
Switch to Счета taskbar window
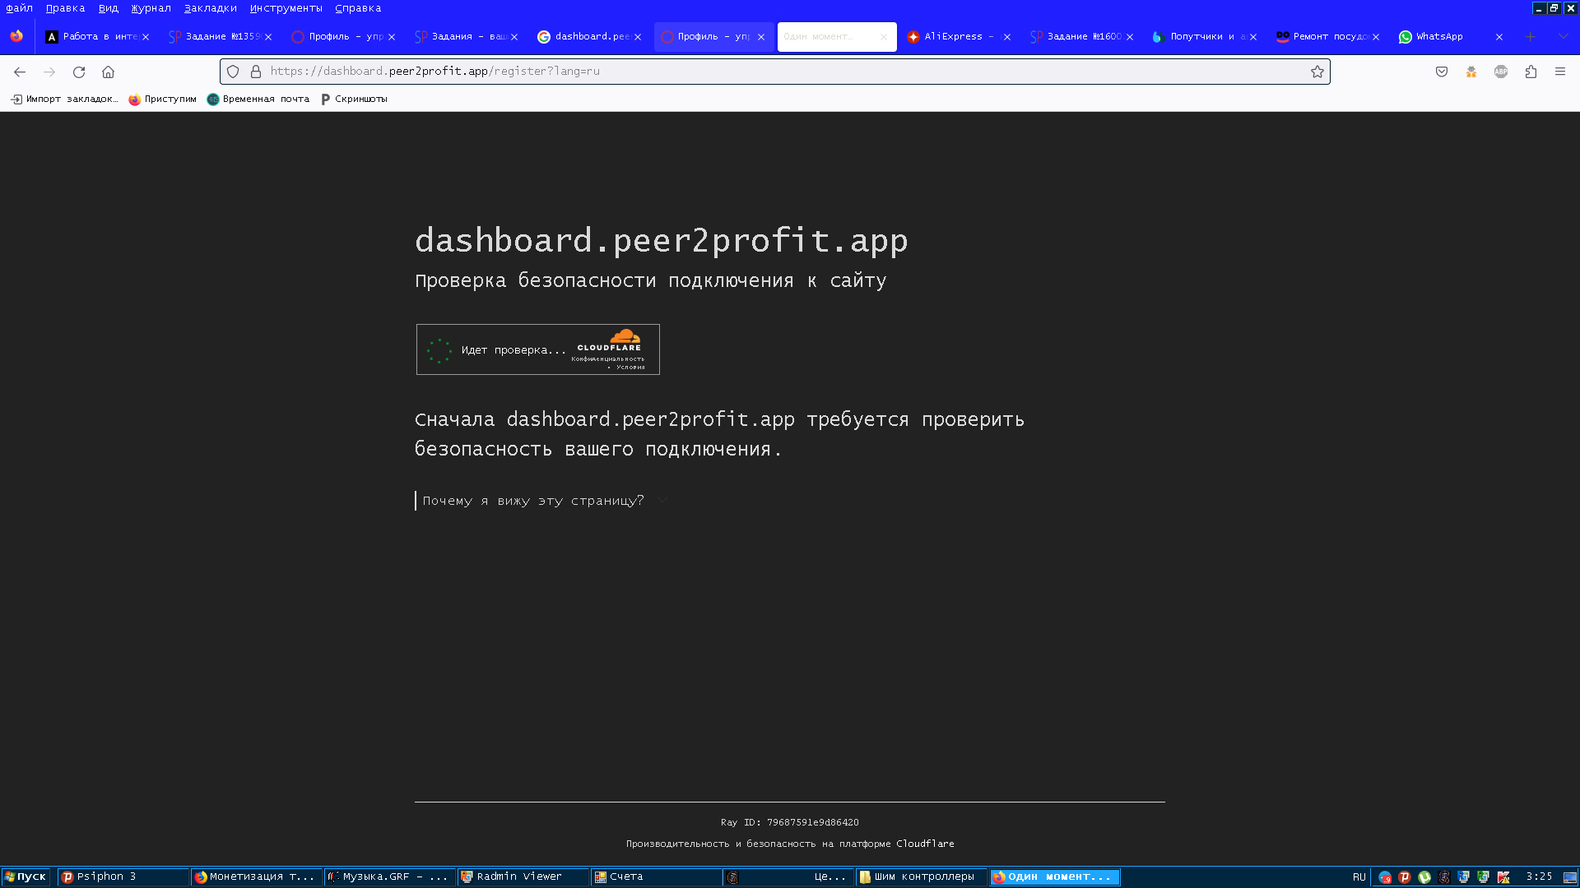(657, 876)
